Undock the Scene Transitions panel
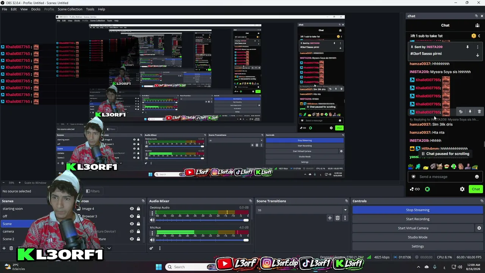This screenshot has width=485, height=273. pyautogui.click(x=346, y=201)
